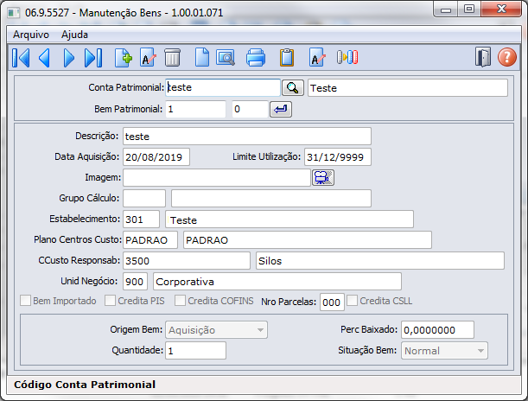Click blank page copy icon

pyautogui.click(x=202, y=57)
